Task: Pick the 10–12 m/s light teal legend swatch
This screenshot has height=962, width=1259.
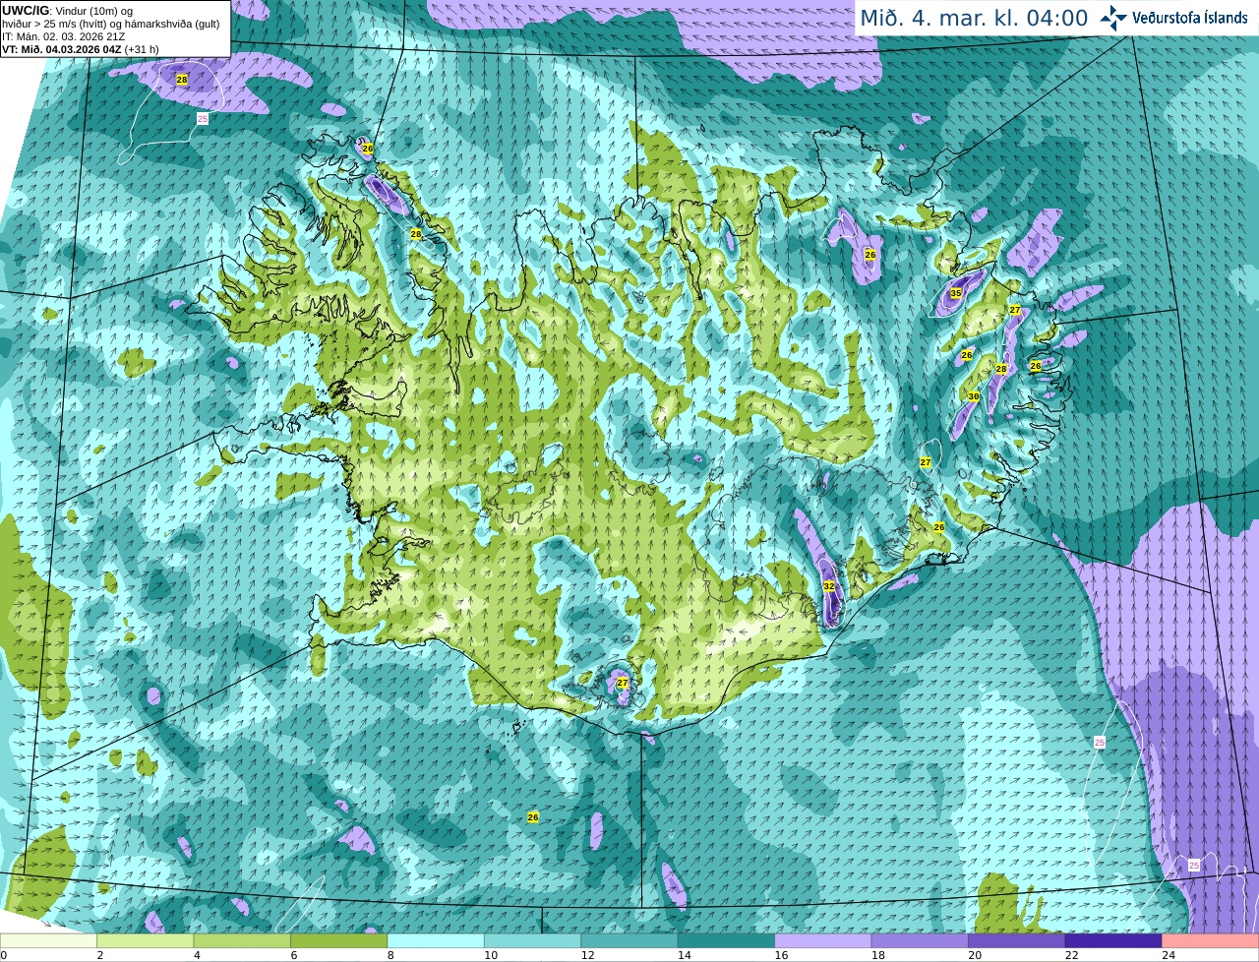Action: click(x=532, y=940)
